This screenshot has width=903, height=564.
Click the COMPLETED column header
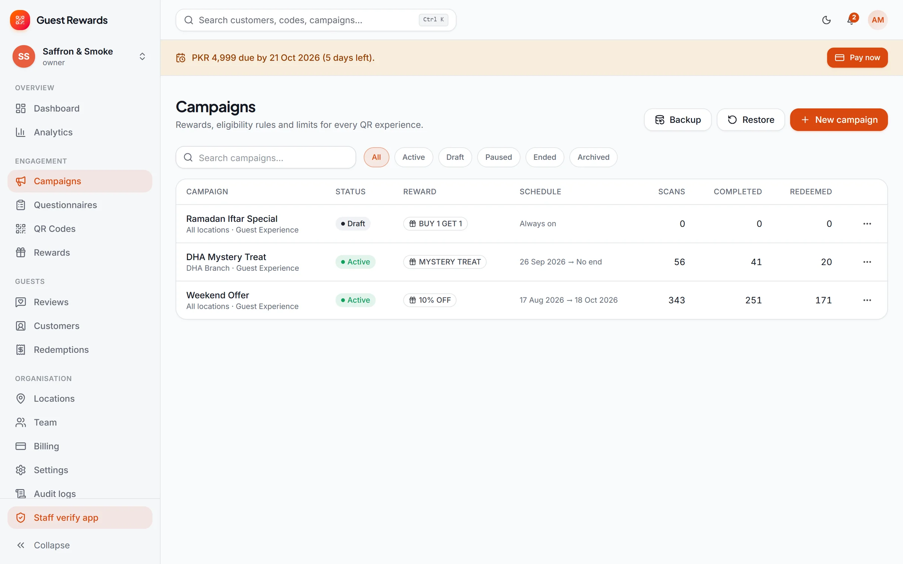[737, 192]
